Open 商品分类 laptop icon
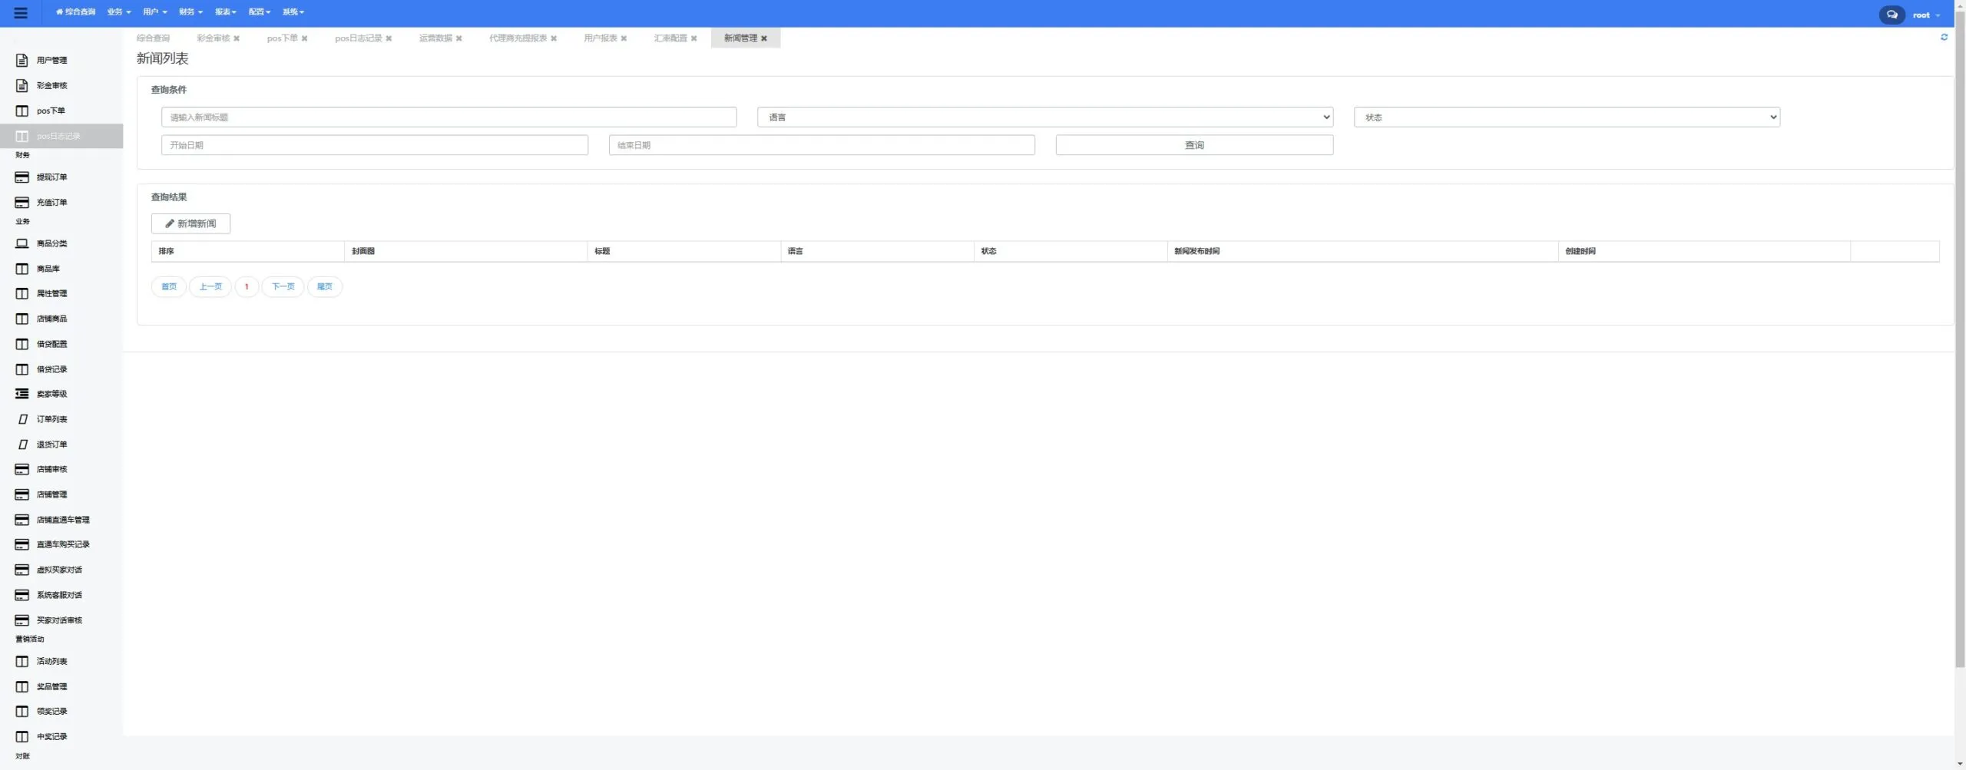 pyautogui.click(x=22, y=243)
